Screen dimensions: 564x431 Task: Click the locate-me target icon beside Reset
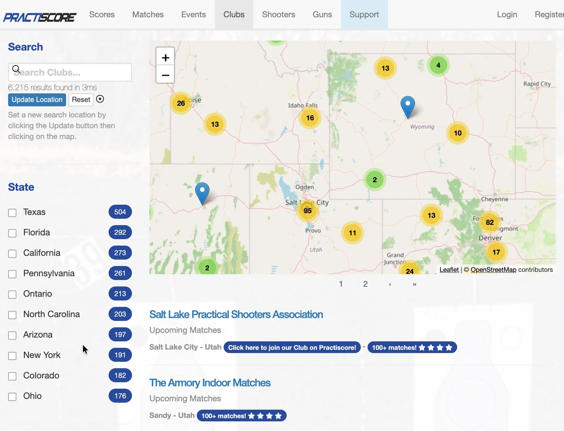click(x=100, y=99)
